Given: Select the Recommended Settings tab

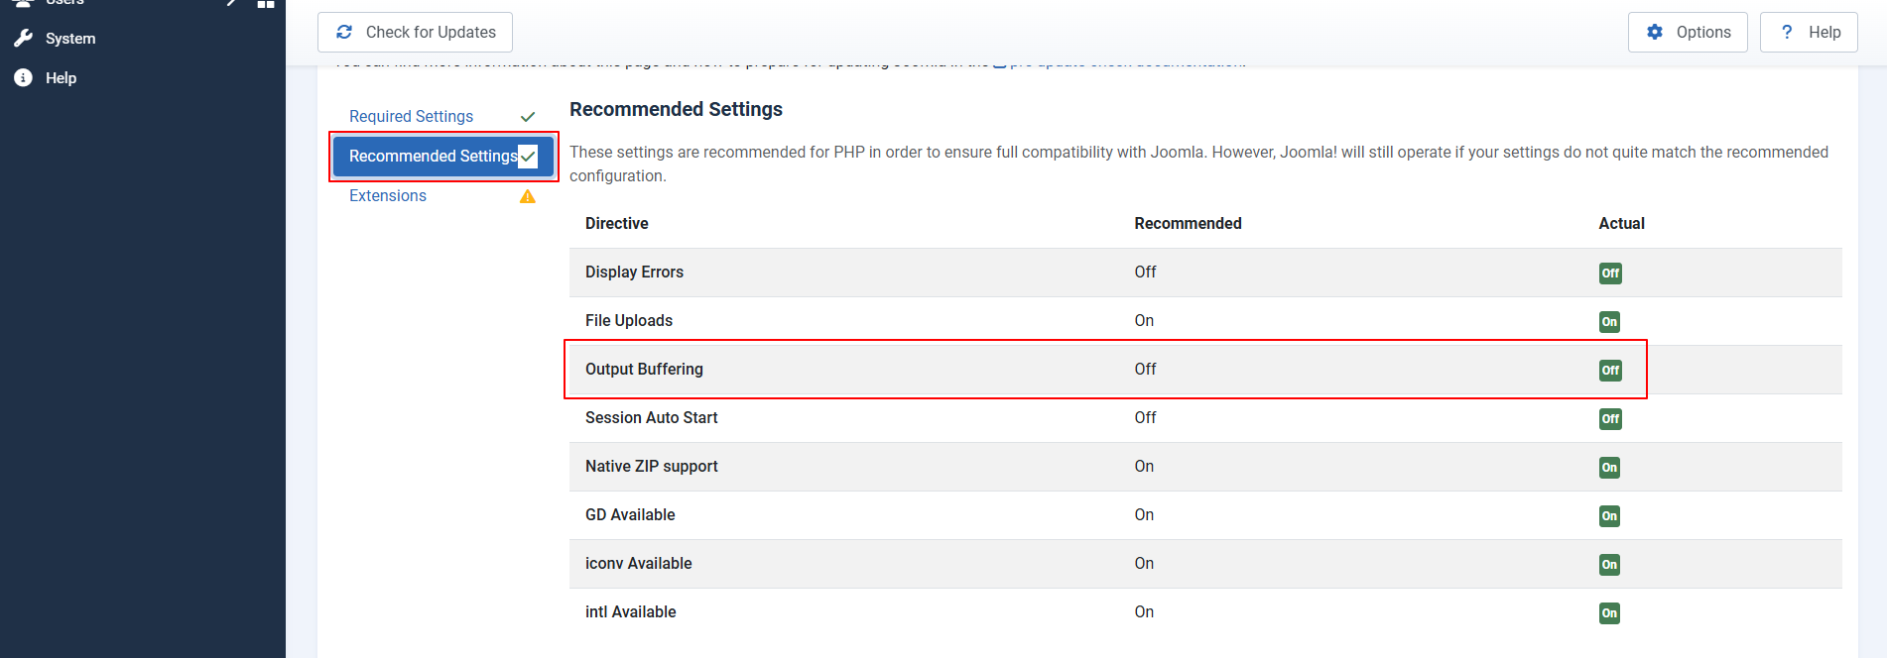Looking at the screenshot, I should click(x=433, y=157).
